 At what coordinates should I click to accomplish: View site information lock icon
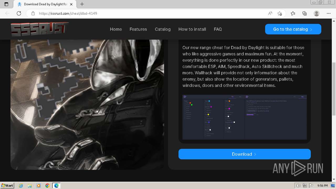click(x=33, y=13)
